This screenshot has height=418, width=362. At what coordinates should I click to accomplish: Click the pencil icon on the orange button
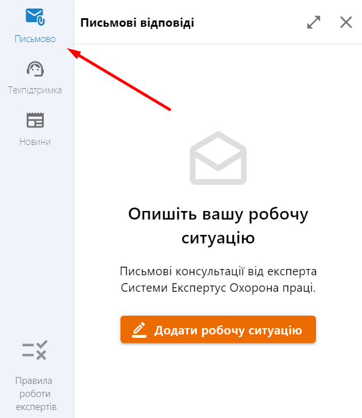tap(139, 330)
